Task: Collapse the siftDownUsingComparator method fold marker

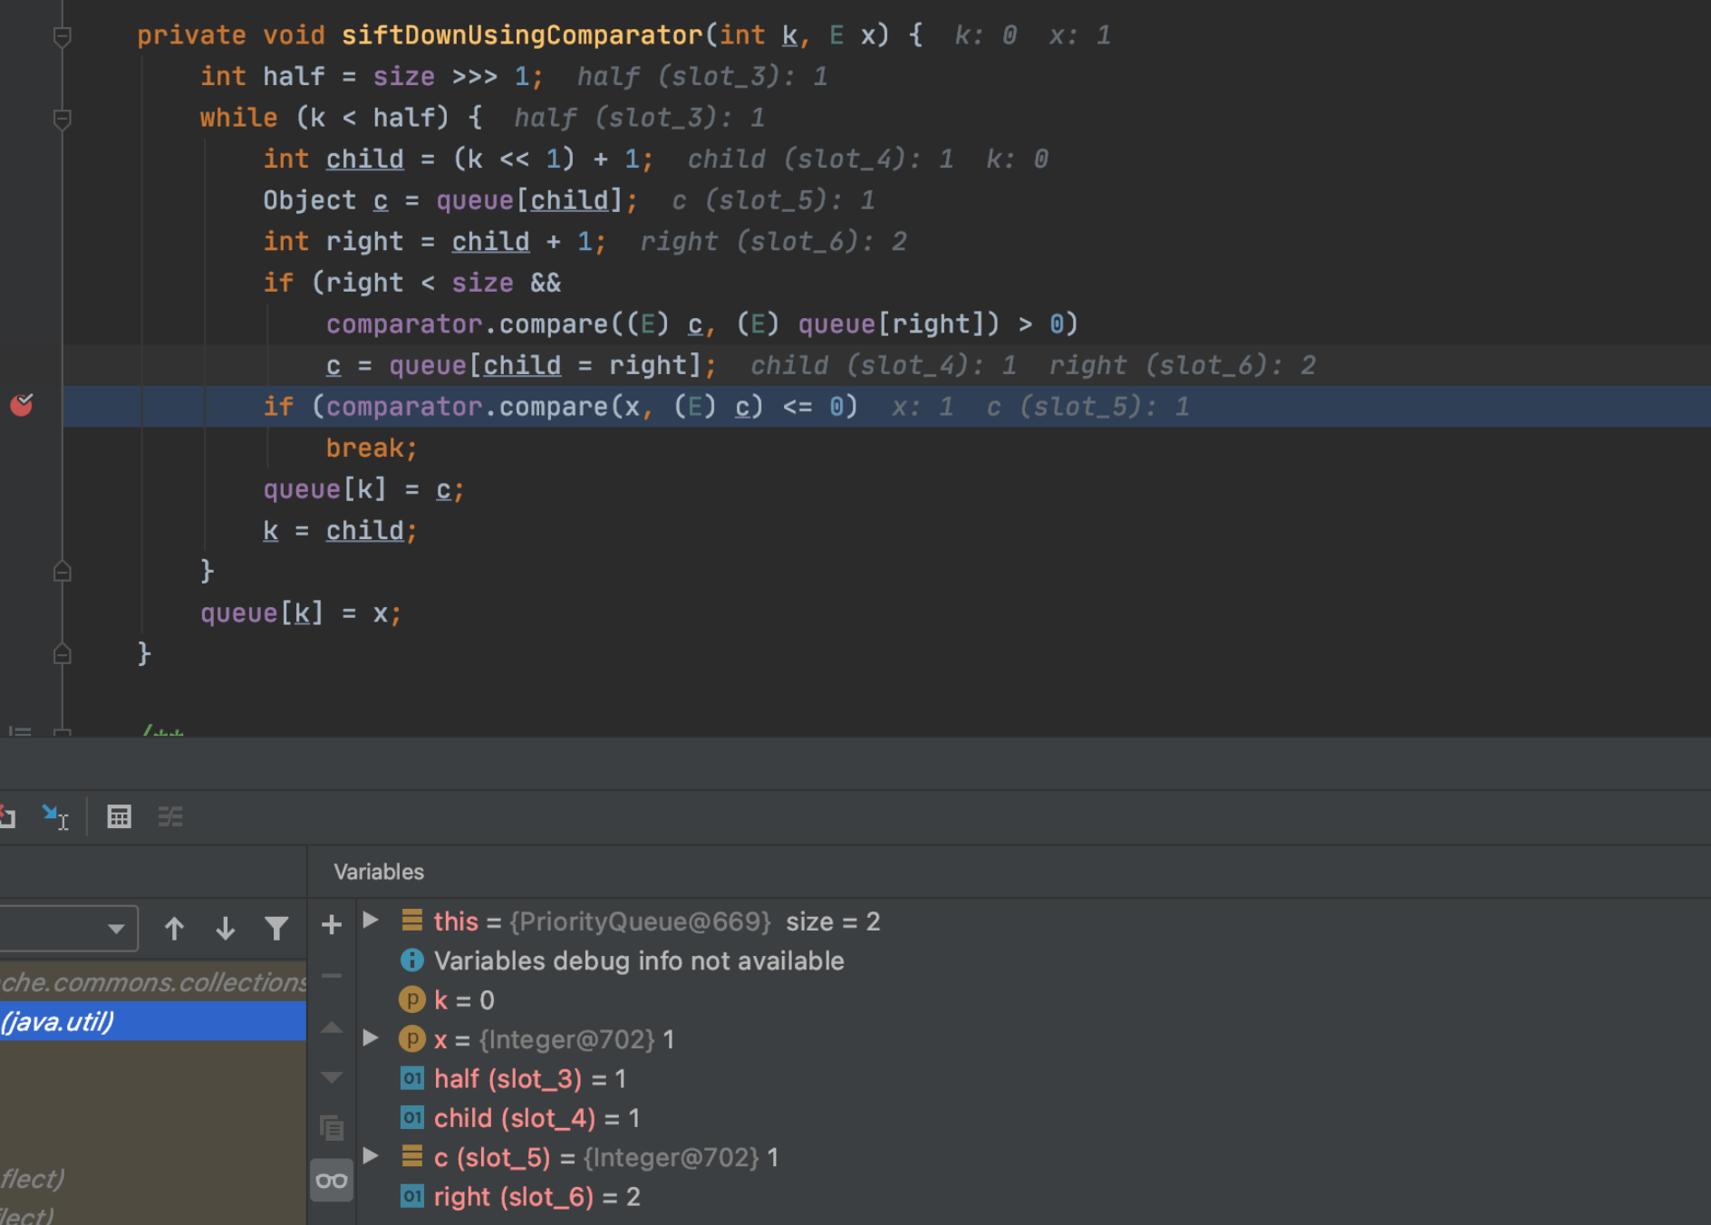Action: (x=63, y=36)
